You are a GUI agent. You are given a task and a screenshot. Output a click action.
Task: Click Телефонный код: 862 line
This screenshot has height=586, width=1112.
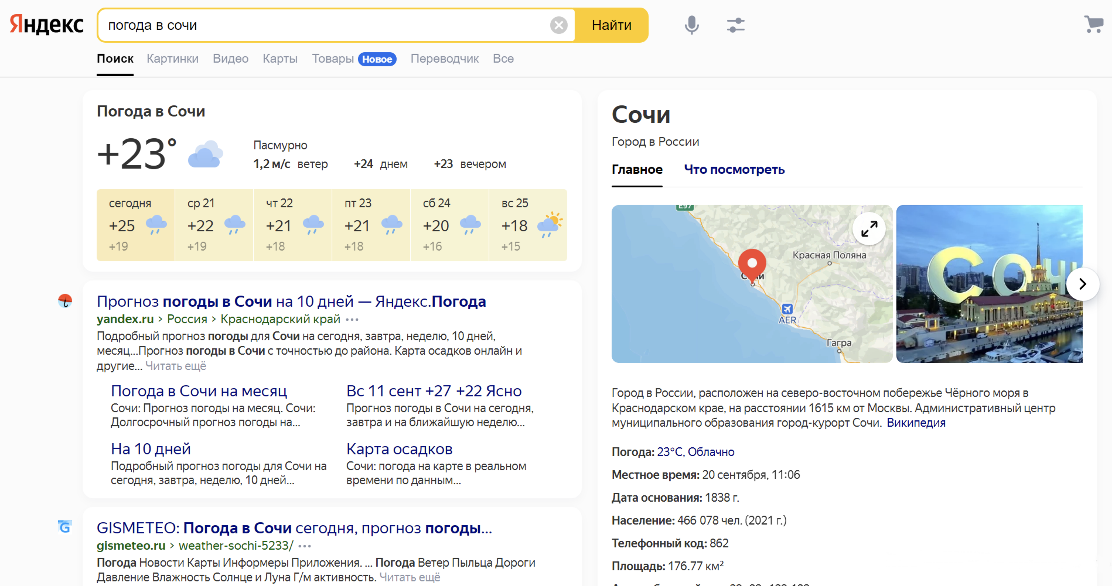670,543
